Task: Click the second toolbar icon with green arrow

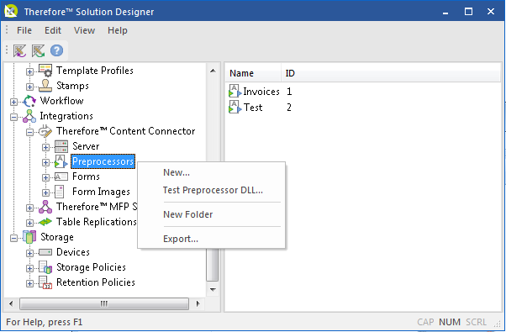Action: pyautogui.click(x=38, y=51)
